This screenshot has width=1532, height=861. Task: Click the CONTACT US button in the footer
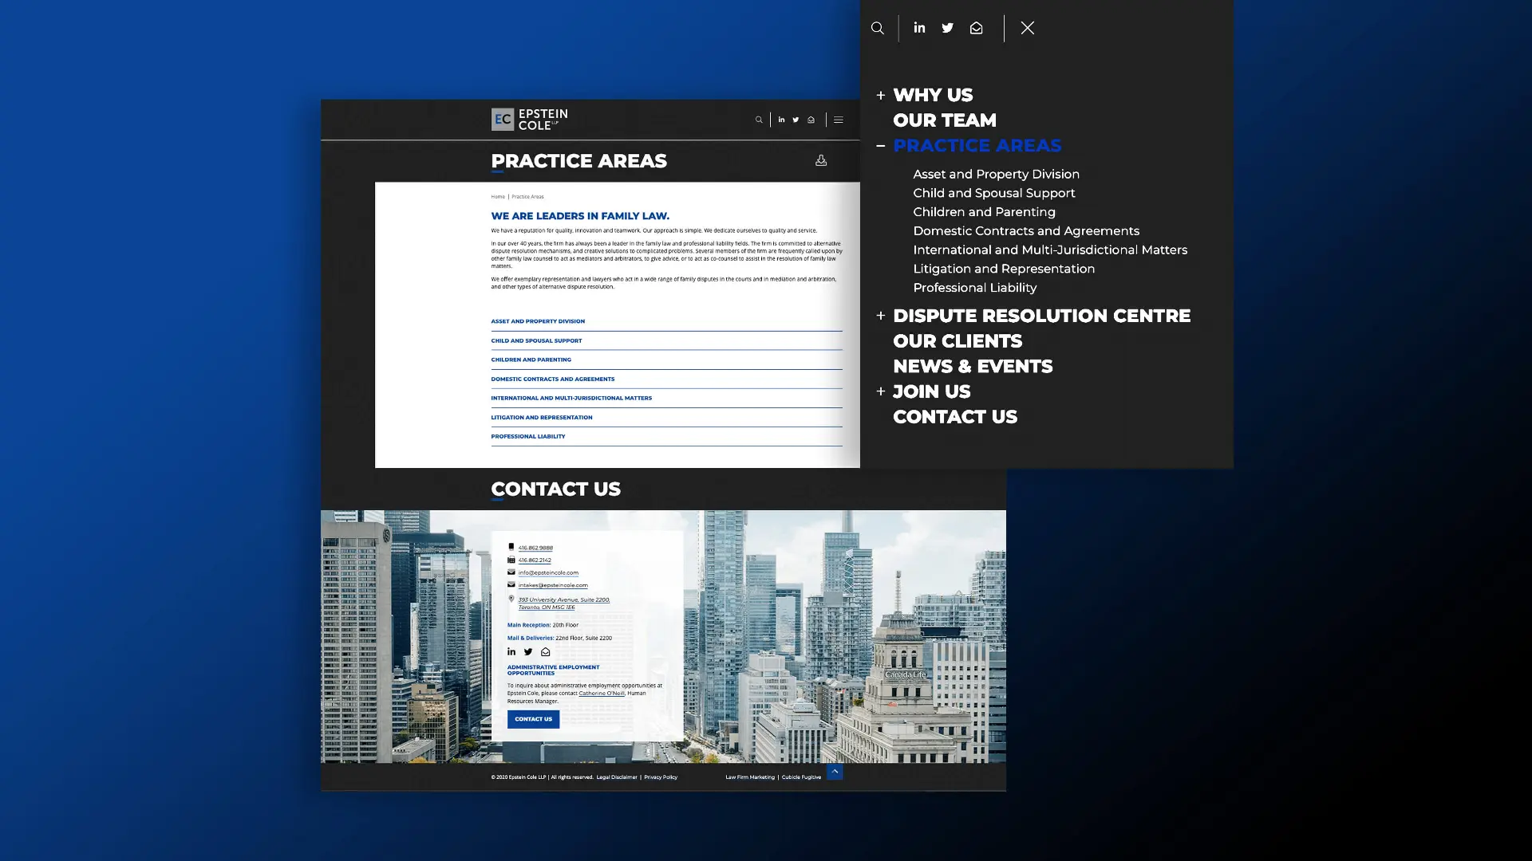tap(533, 718)
